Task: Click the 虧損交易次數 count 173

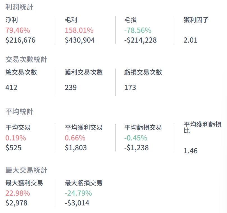Action: 130,87
